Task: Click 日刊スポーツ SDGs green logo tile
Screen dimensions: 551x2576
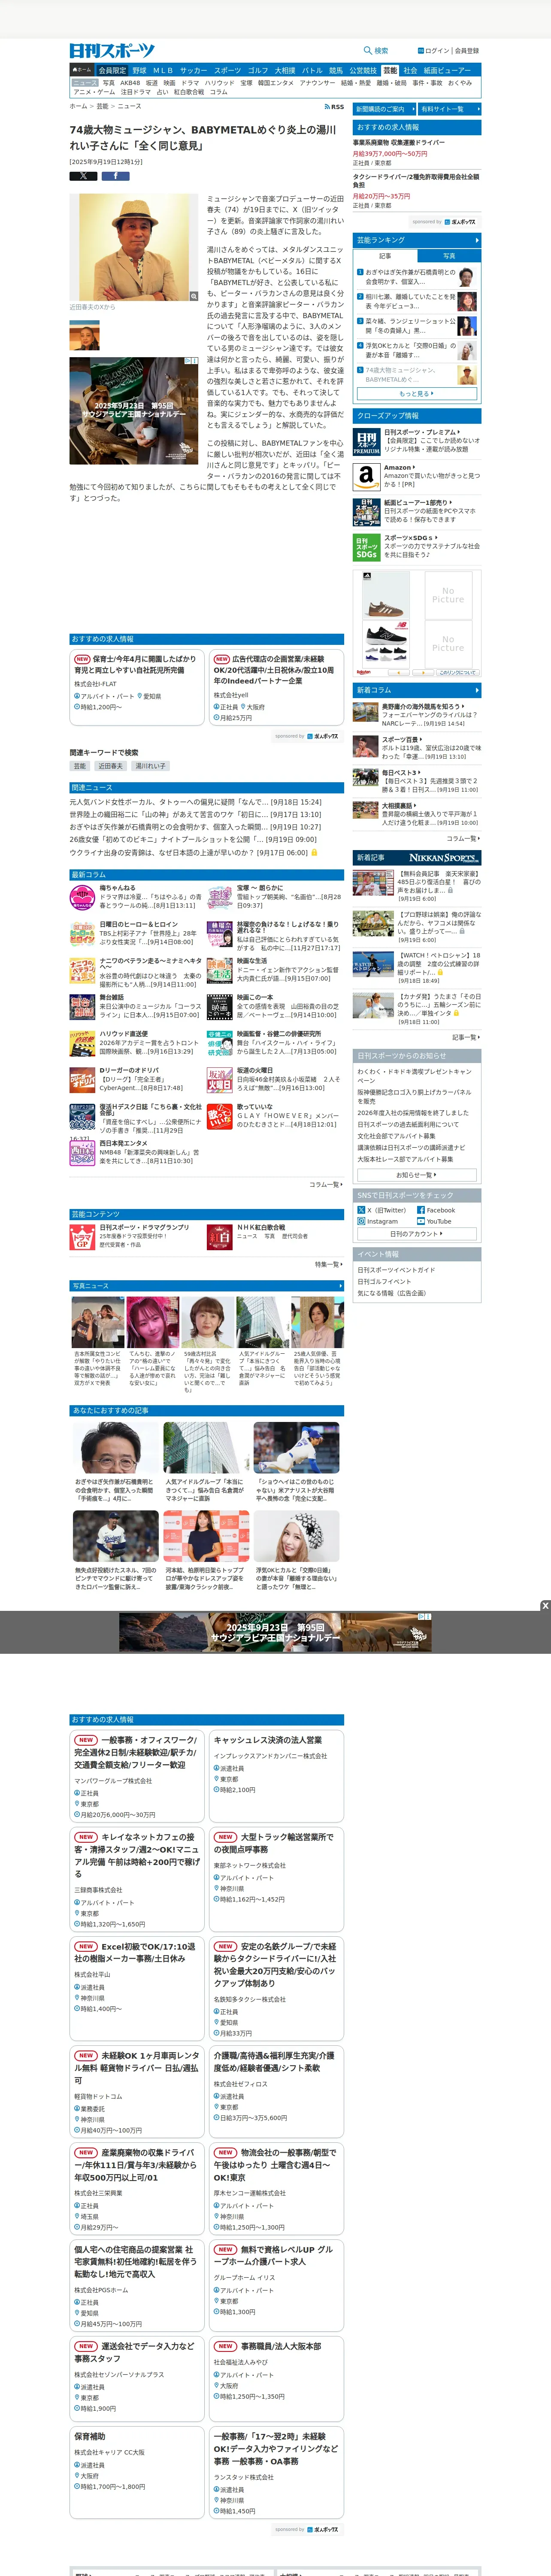Action: [x=366, y=547]
